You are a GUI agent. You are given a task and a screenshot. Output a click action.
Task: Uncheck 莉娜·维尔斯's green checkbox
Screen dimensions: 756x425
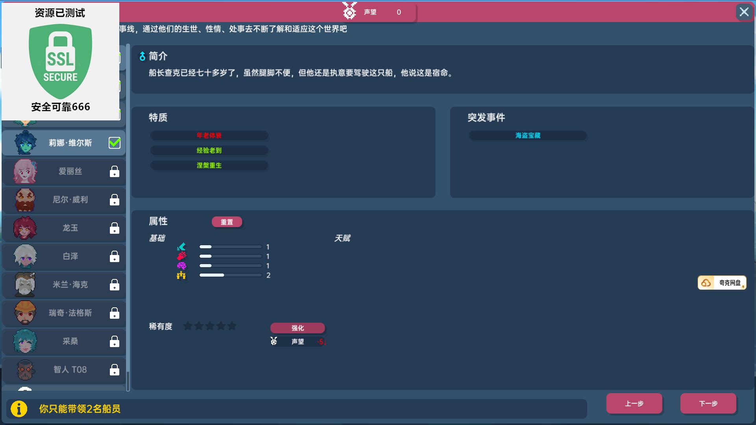point(114,143)
